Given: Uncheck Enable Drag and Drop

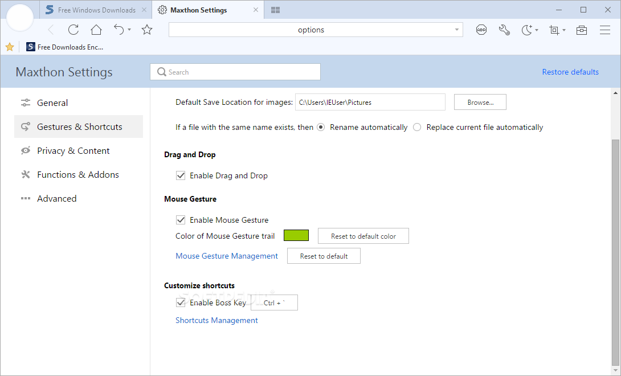Looking at the screenshot, I should click(181, 175).
